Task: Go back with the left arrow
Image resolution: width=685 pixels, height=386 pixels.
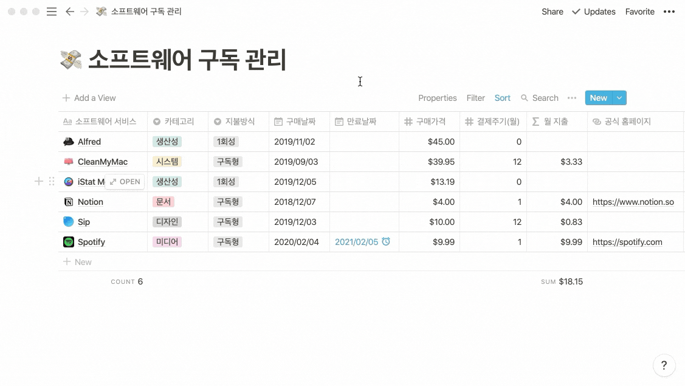Action: pos(69,12)
